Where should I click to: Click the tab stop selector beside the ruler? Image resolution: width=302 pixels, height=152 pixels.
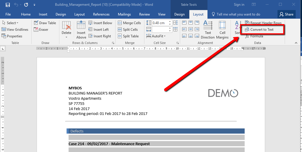[x=3, y=49]
